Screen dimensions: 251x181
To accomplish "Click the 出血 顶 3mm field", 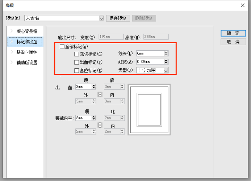I will (x=83, y=87).
